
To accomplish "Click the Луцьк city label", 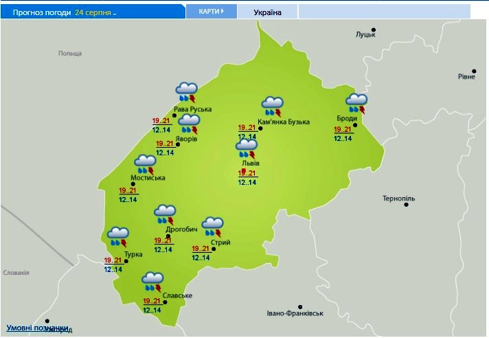I will coord(365,34).
